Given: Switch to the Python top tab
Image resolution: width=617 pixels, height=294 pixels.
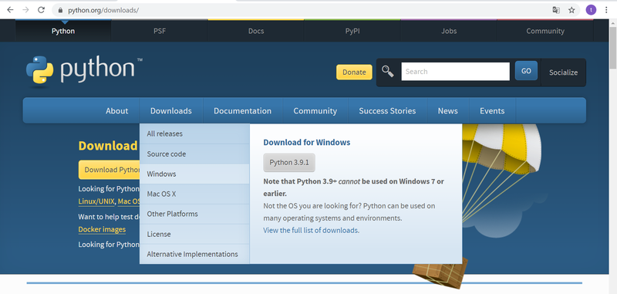Looking at the screenshot, I should [63, 31].
